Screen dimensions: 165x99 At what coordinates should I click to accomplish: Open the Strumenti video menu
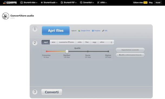tap(29, 2)
